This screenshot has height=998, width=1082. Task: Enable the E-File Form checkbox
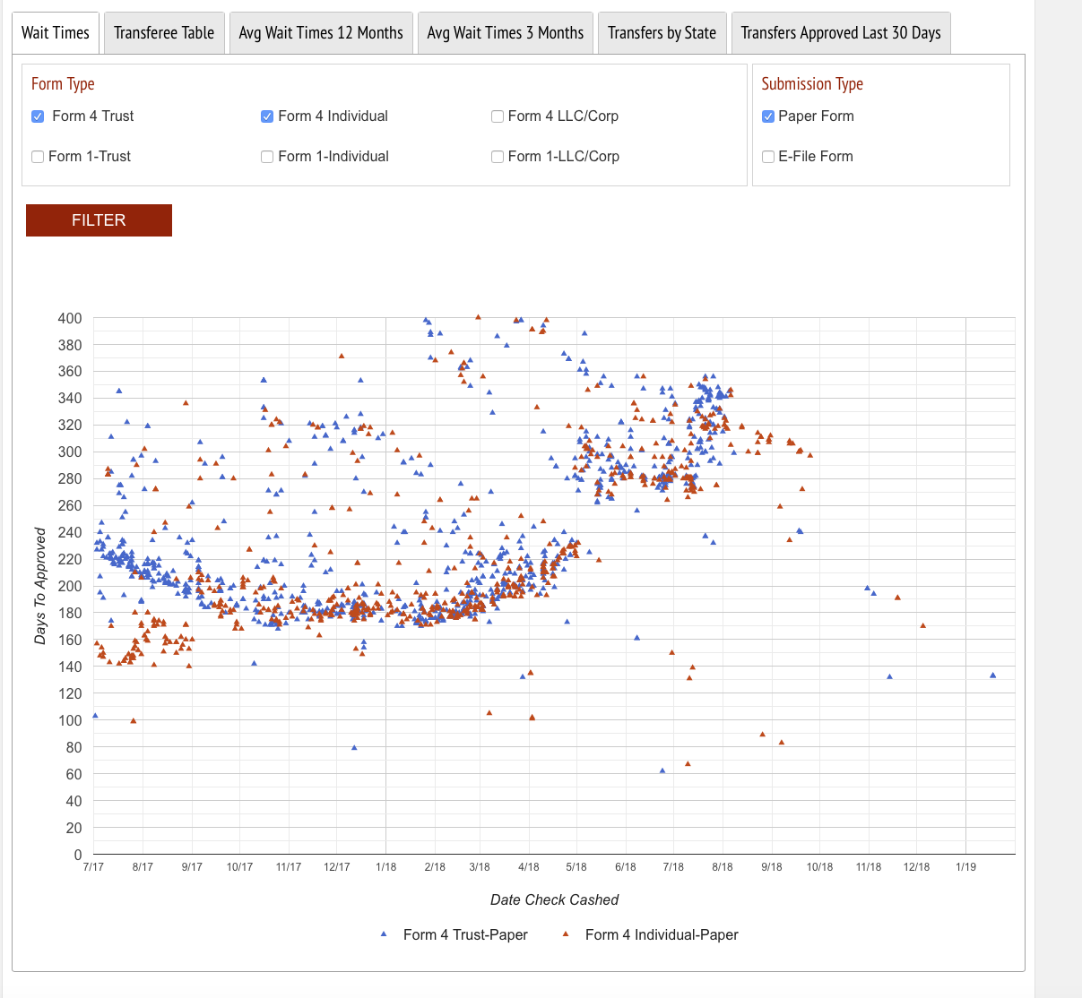click(x=768, y=157)
